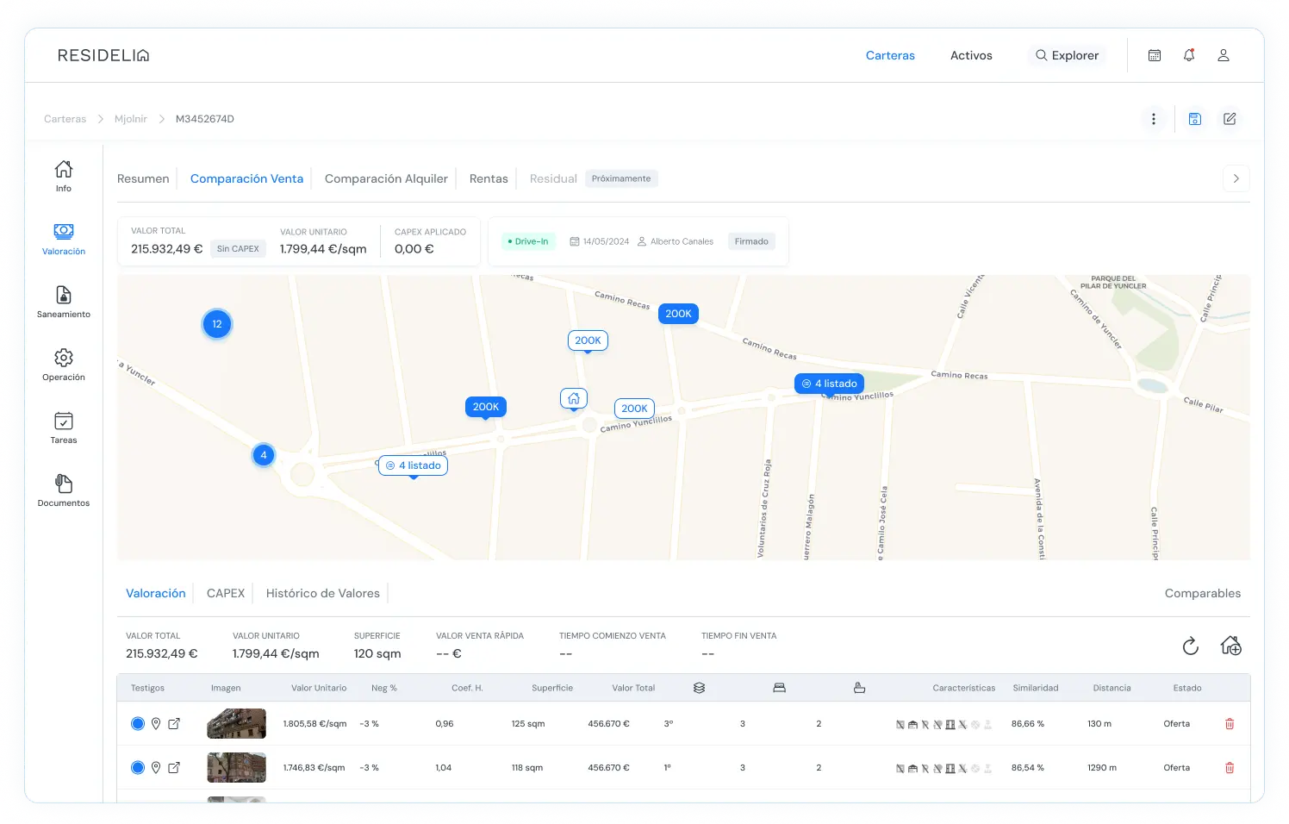
Task: Open Histórico de Valores tab
Action: click(x=323, y=593)
